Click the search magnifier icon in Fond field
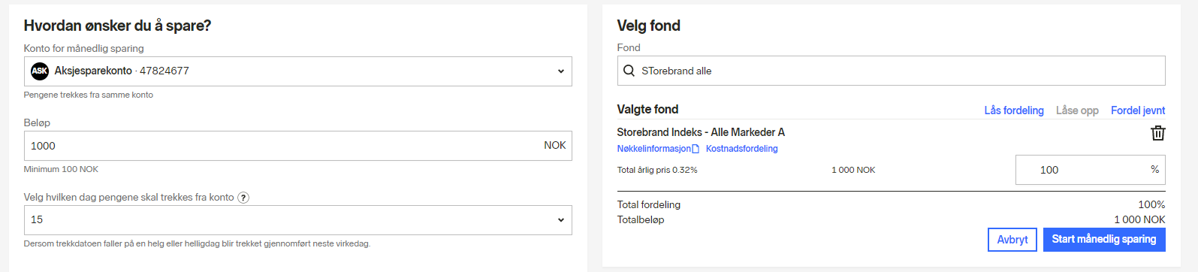 click(x=629, y=71)
